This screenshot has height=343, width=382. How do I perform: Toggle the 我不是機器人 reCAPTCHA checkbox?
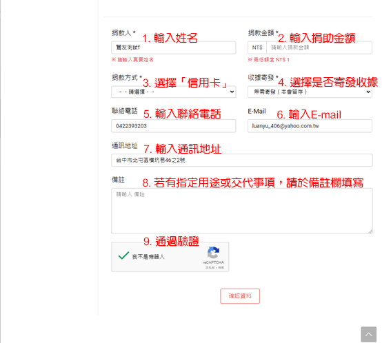[x=123, y=256]
